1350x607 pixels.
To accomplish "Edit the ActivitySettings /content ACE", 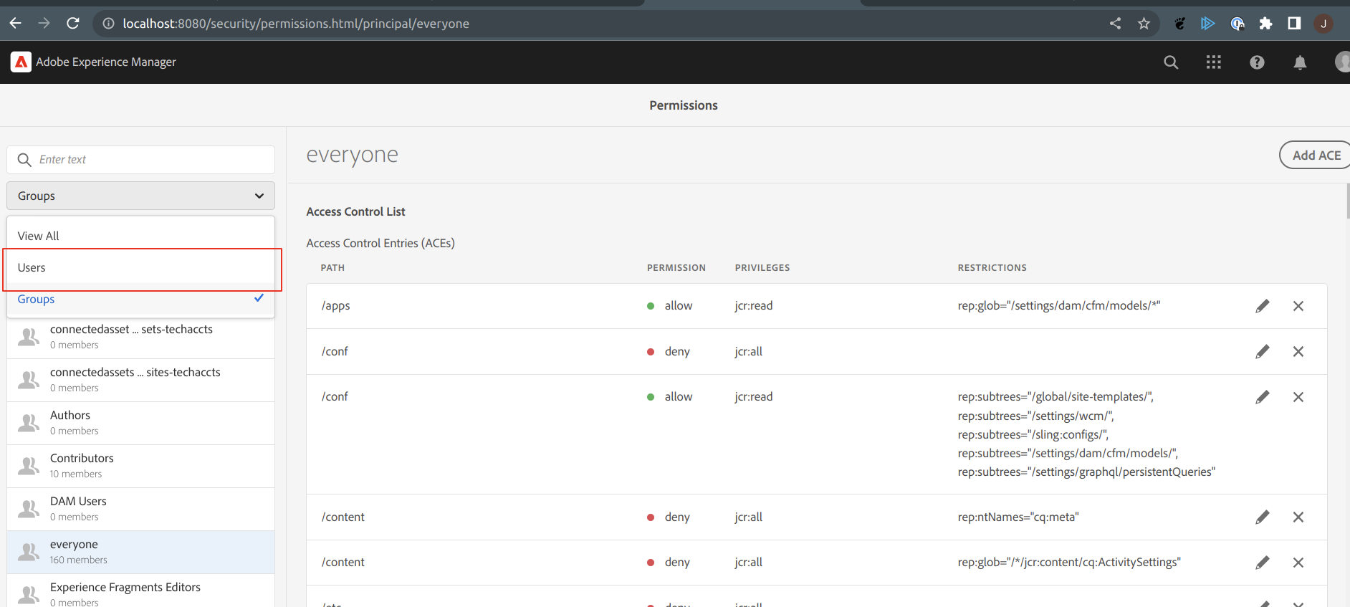I will (x=1263, y=563).
